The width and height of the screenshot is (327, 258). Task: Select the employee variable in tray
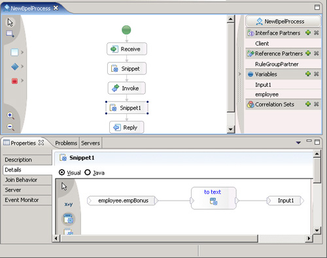283,94
